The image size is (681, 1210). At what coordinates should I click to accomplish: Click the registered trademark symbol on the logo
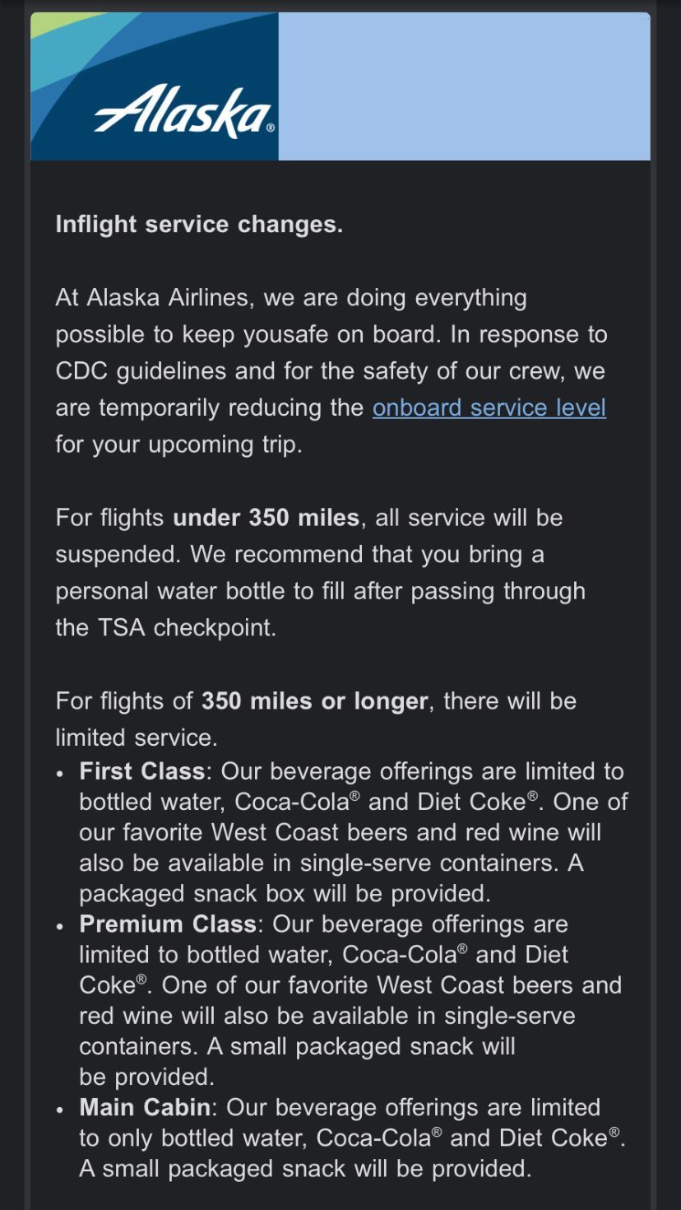[x=271, y=128]
